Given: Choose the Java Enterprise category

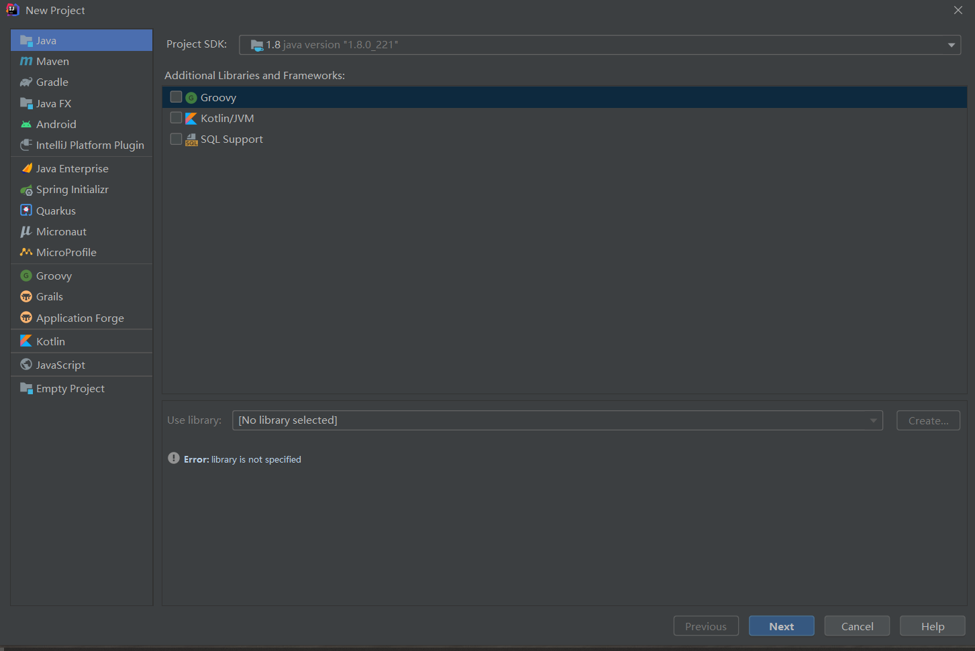Looking at the screenshot, I should tap(82, 168).
